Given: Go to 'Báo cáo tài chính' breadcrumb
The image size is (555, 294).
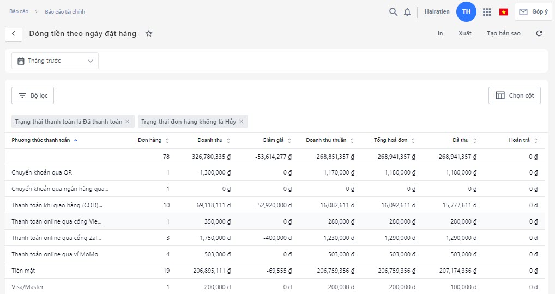Looking at the screenshot, I should pyautogui.click(x=65, y=11).
